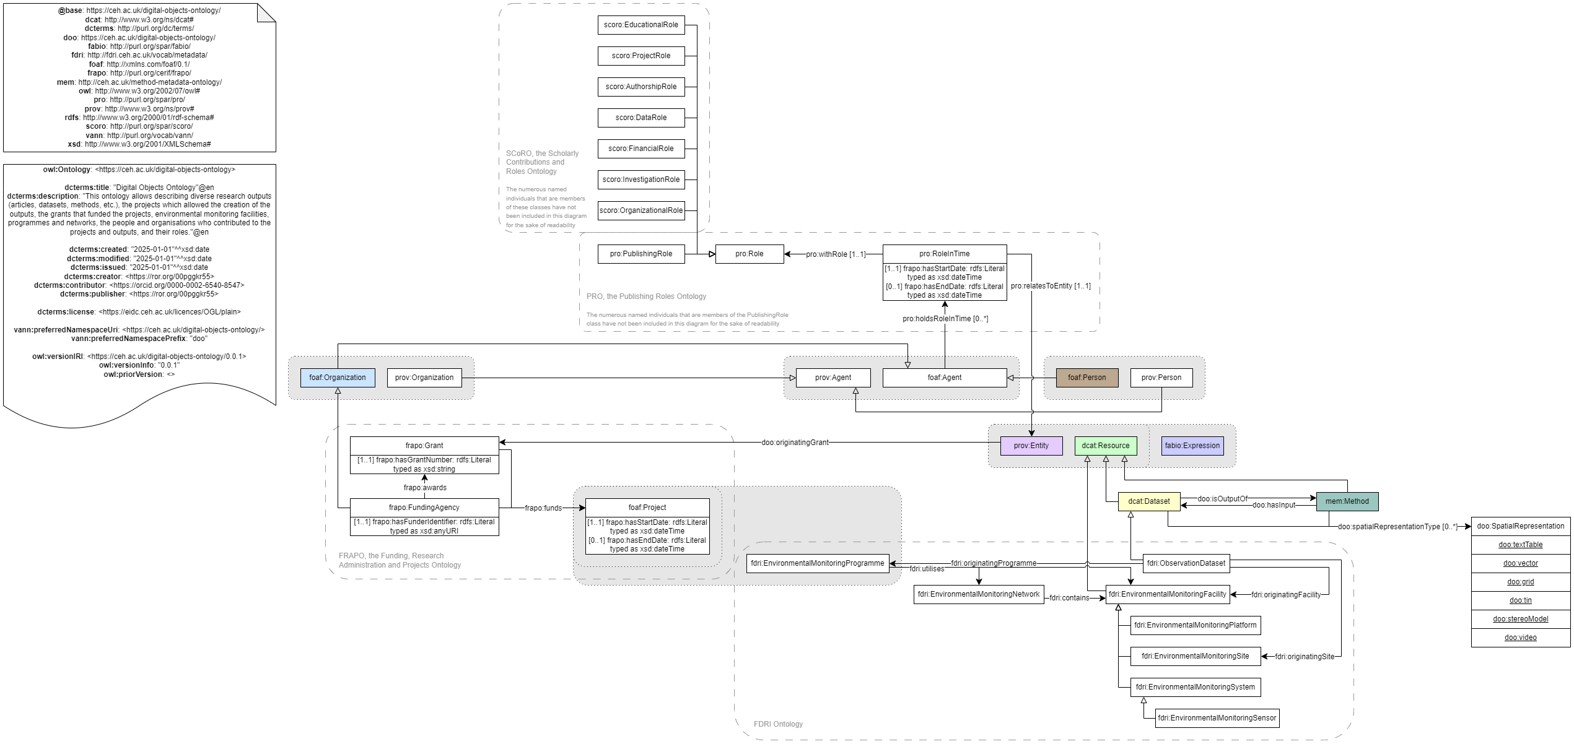
Task: Select the yellow dcat:Dataset box
Action: click(x=1148, y=501)
